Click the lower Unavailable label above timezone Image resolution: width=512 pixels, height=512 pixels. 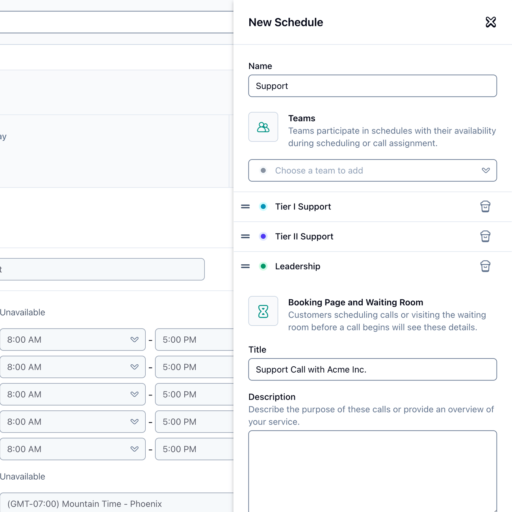point(22,477)
